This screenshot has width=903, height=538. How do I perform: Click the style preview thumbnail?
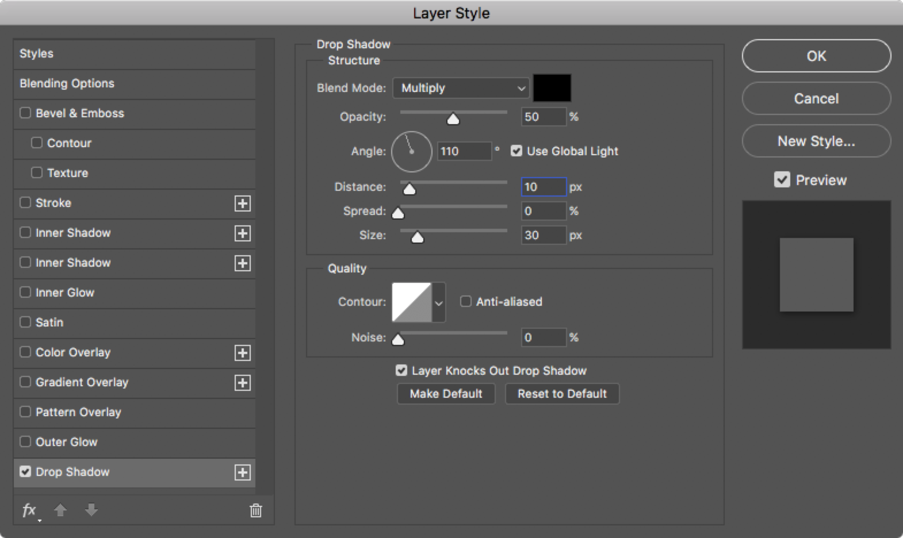[x=816, y=274]
